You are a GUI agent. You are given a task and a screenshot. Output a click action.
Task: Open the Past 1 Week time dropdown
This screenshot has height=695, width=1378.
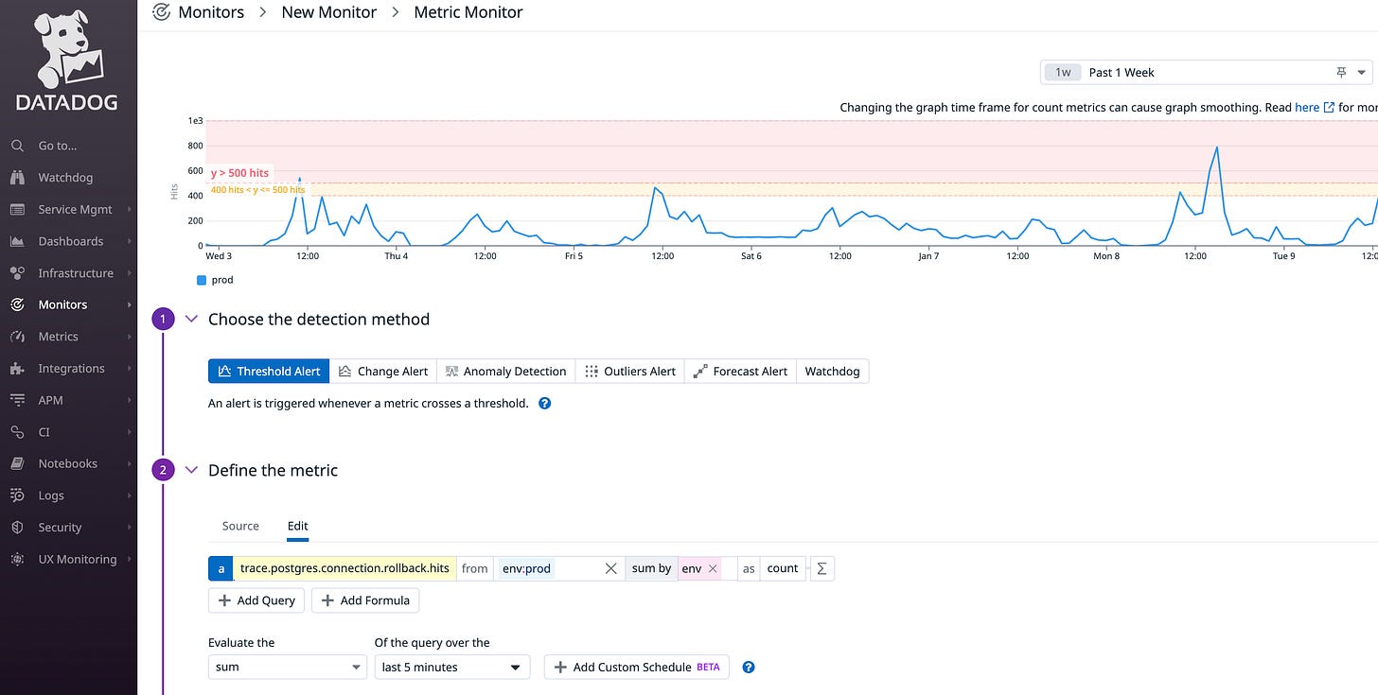click(1206, 73)
